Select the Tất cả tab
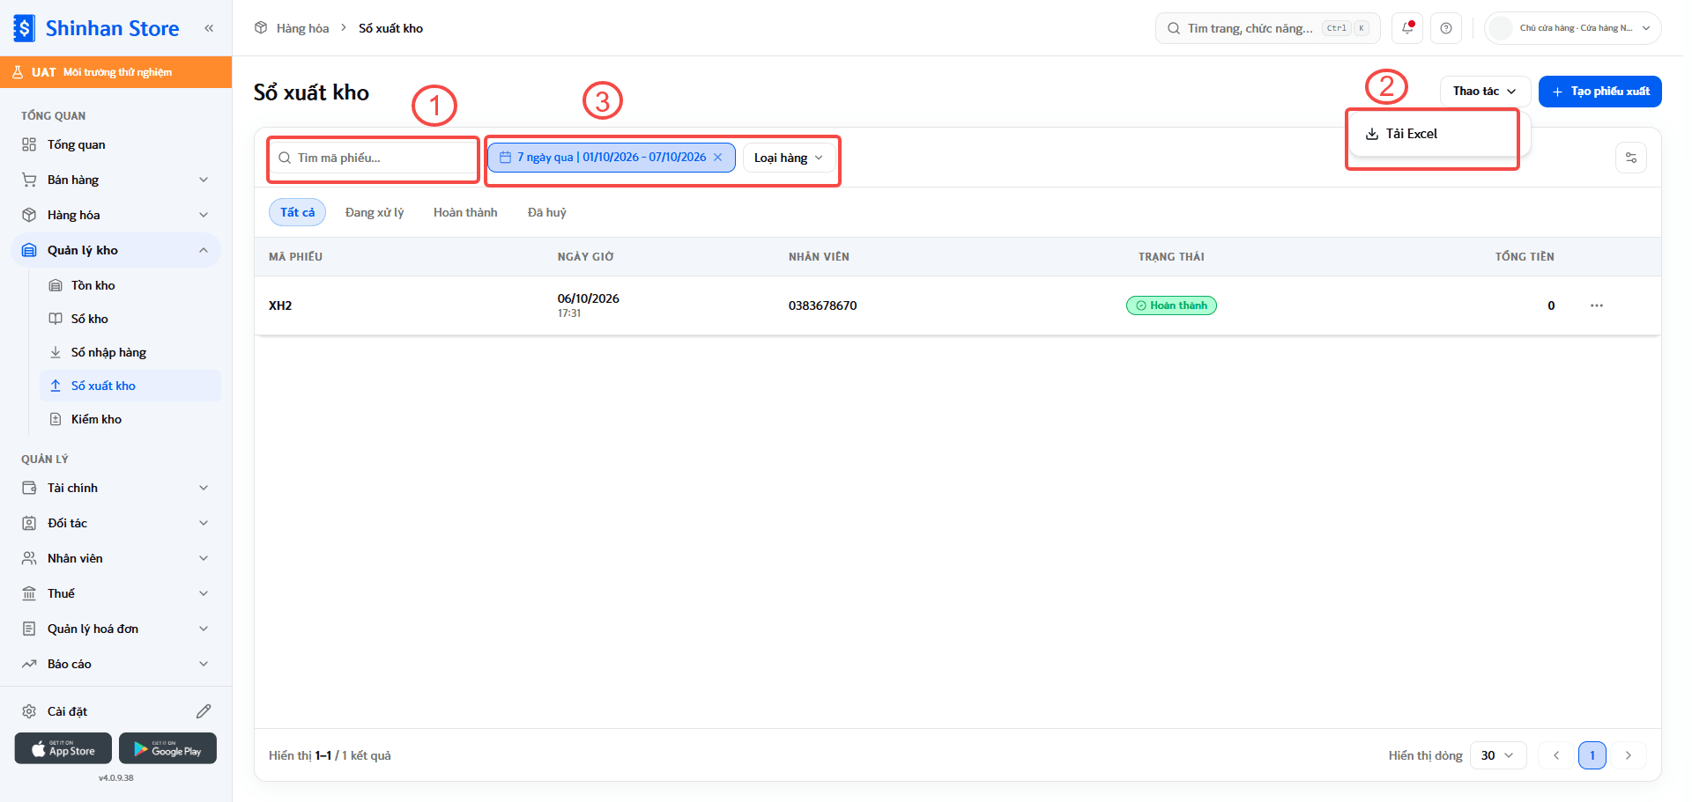 pyautogui.click(x=297, y=212)
